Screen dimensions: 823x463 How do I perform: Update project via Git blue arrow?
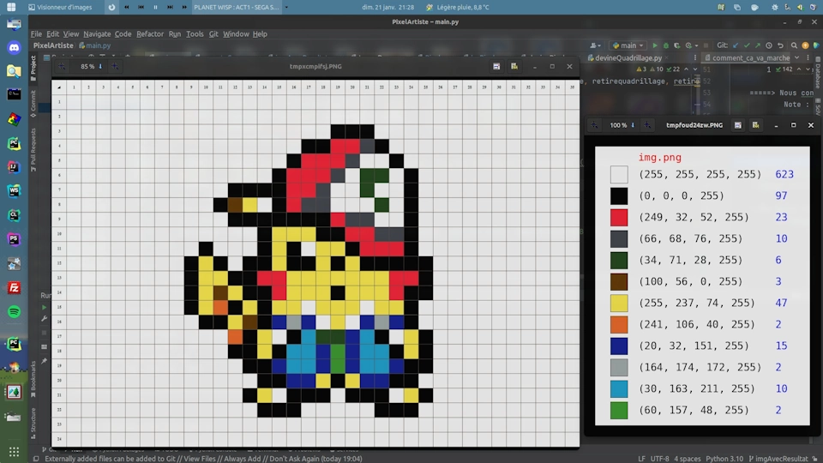(736, 45)
